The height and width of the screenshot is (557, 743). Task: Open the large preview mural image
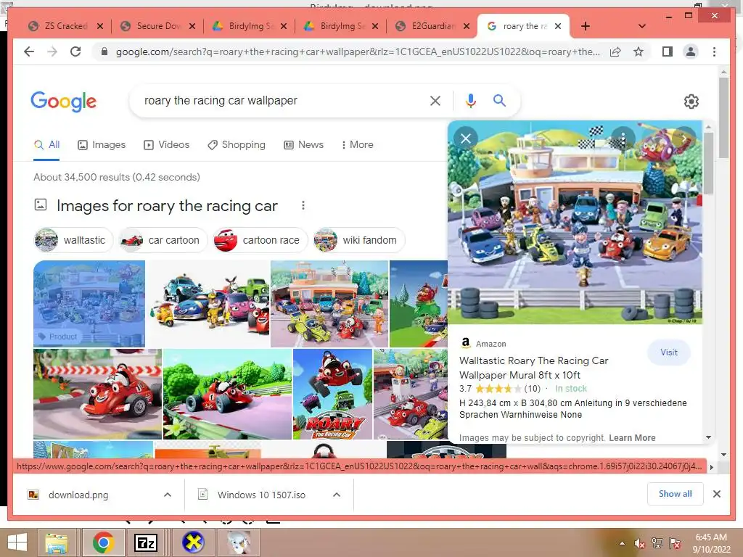tap(575, 223)
